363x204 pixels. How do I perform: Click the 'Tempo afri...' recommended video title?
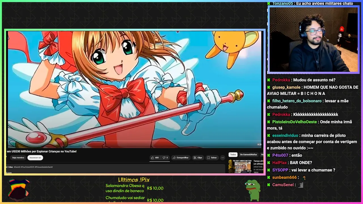click(x=258, y=162)
